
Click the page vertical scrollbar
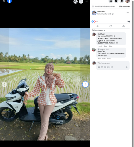click(x=133, y=73)
